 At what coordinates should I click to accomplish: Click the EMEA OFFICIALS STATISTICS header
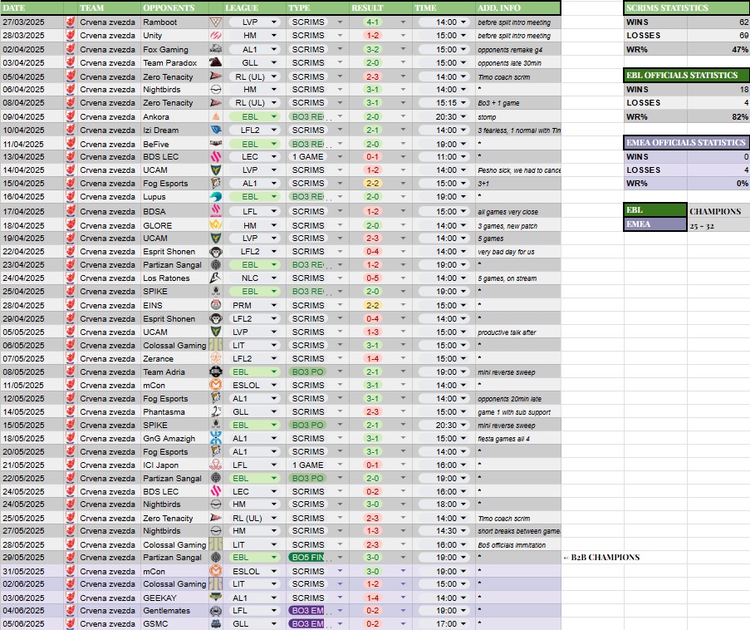point(687,142)
